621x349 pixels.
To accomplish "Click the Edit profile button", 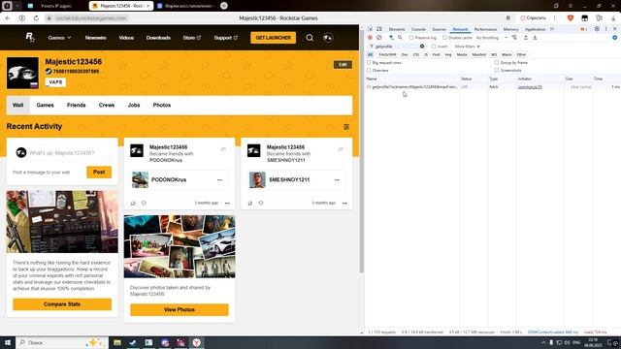I will (x=343, y=65).
